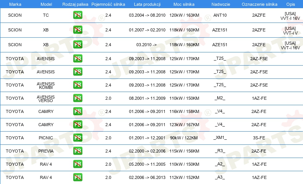Click the fuel icon in the AVENSIS VERSO row
The height and width of the screenshot is (184, 303).
pyautogui.click(x=77, y=98)
